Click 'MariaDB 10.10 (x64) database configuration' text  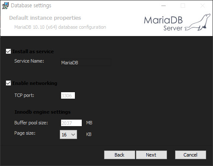60,27
